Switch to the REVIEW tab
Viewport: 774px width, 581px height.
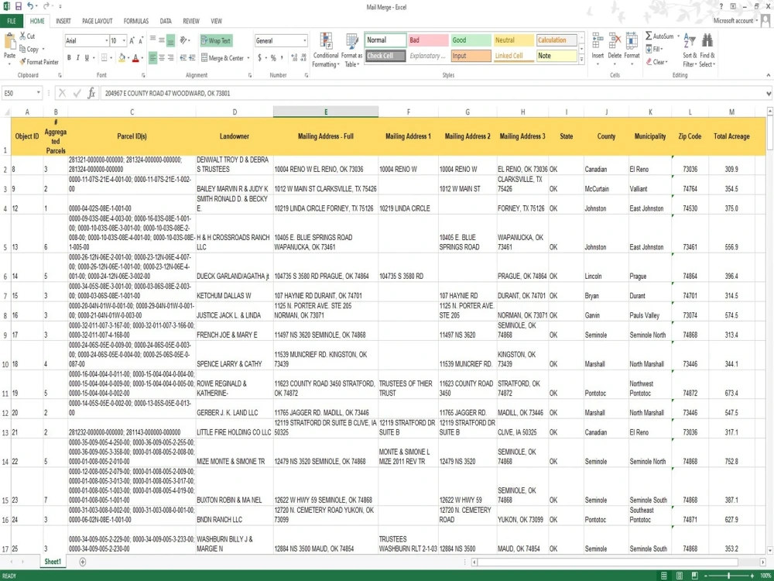point(191,21)
